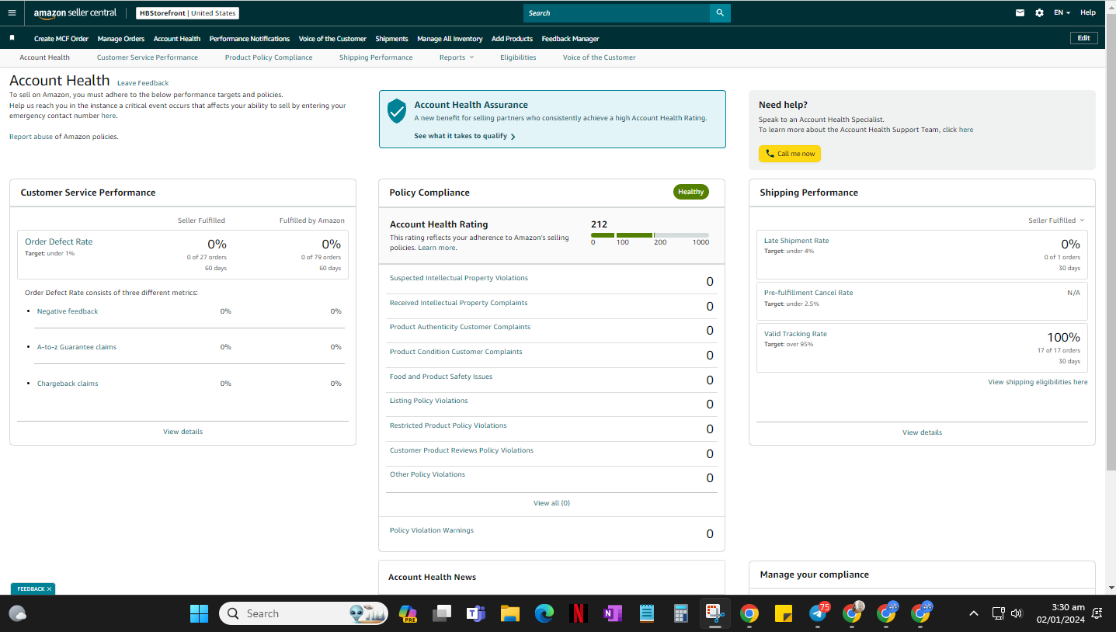Open Task View from the taskbar
This screenshot has height=632, width=1116.
(x=442, y=613)
